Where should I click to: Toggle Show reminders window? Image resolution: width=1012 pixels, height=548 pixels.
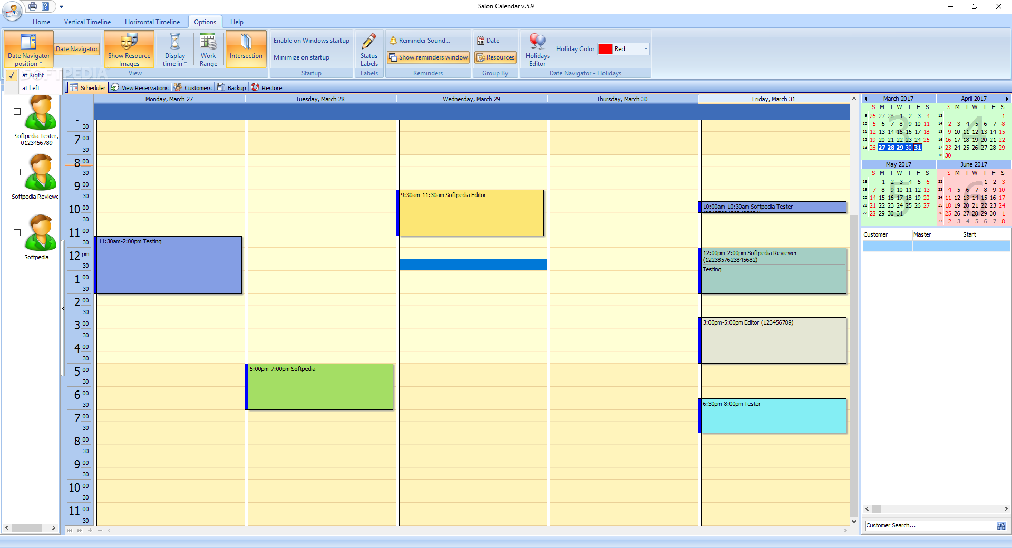428,57
